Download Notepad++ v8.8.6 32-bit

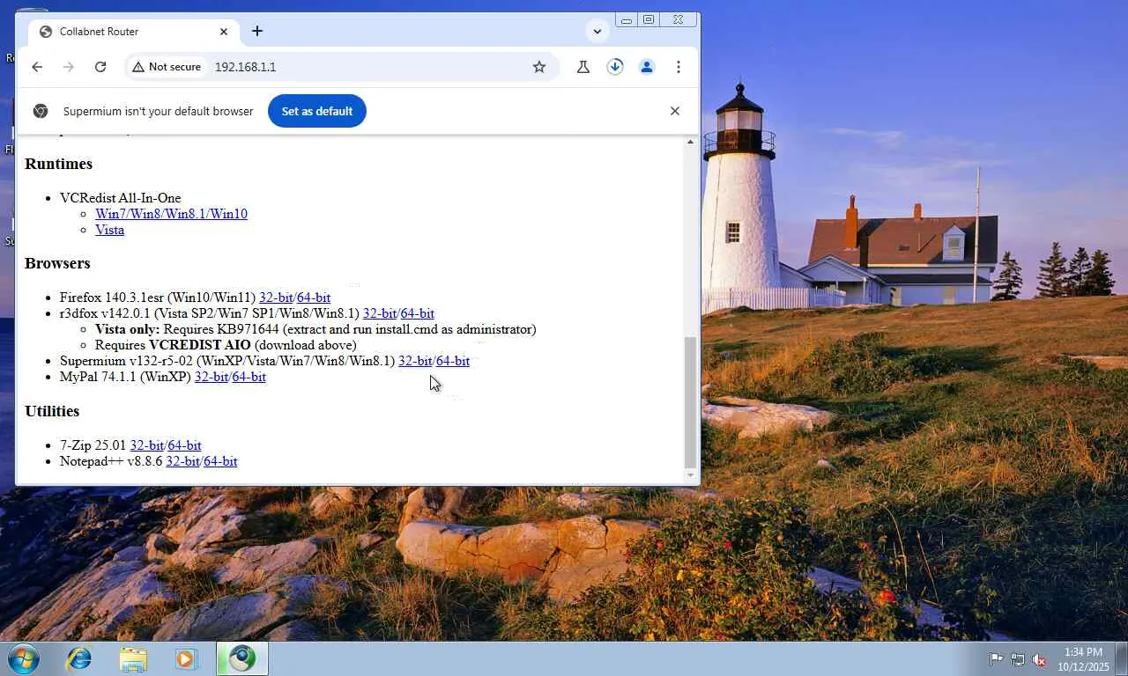pos(182,461)
